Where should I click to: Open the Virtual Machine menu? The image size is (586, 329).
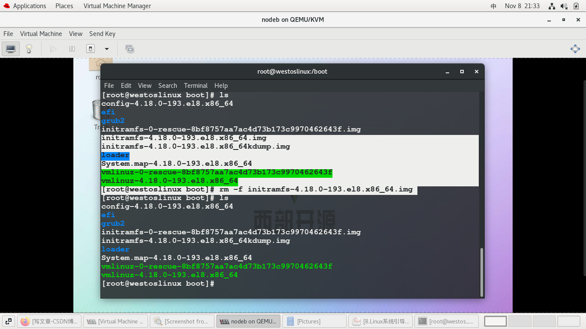(x=41, y=33)
